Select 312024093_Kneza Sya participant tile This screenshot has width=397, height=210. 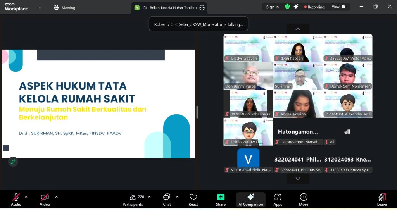point(348,160)
